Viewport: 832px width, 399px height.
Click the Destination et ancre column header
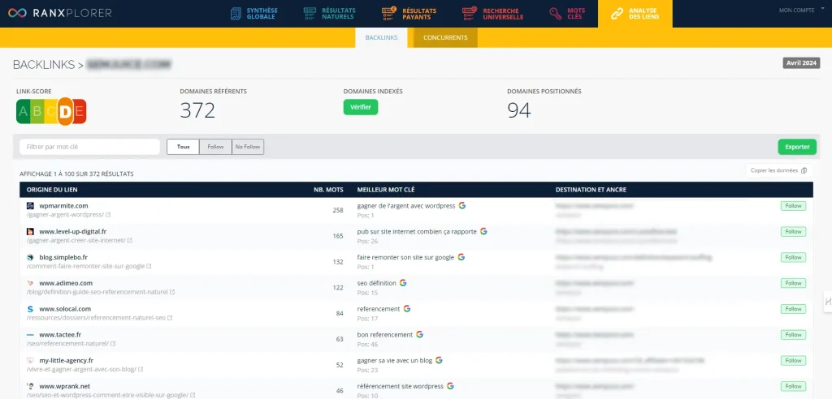coord(591,190)
